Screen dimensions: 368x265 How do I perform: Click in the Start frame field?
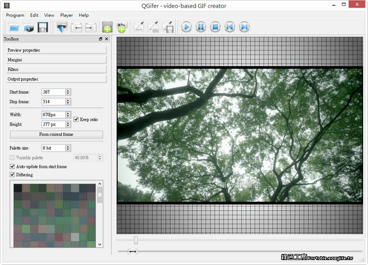[x=53, y=92]
